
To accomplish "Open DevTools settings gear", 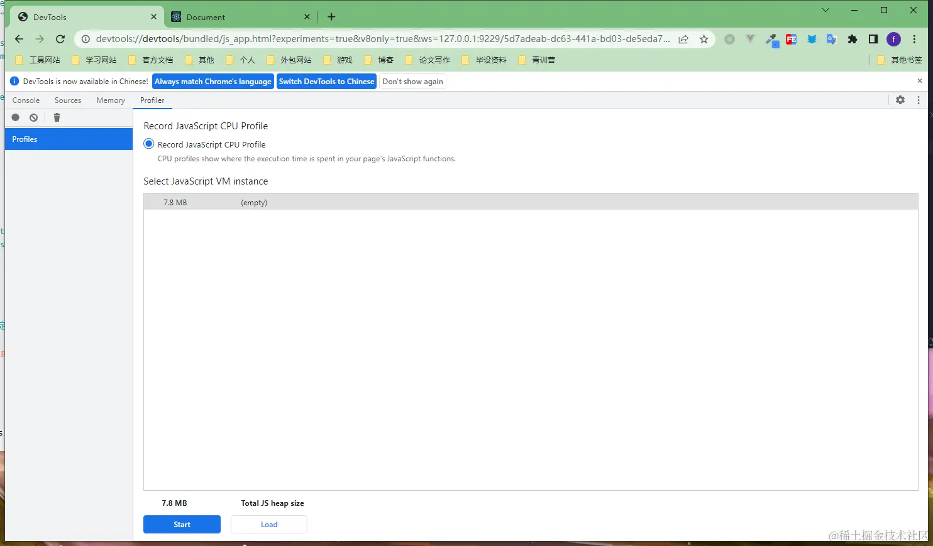I will (x=900, y=100).
